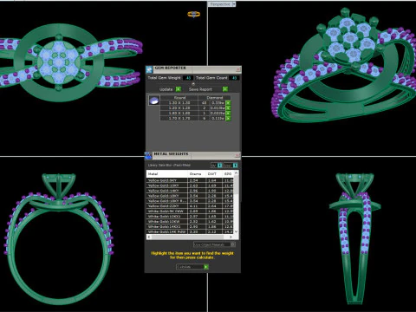Viewport: 416px width, 312px height.
Task: Close the Metal Weights panel
Action: point(237,155)
